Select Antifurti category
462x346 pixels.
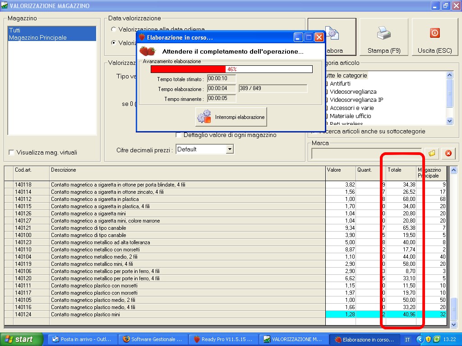tap(340, 83)
